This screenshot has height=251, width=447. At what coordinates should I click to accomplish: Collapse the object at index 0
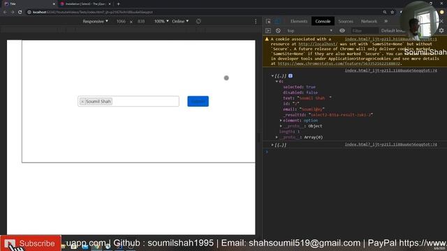(277, 82)
